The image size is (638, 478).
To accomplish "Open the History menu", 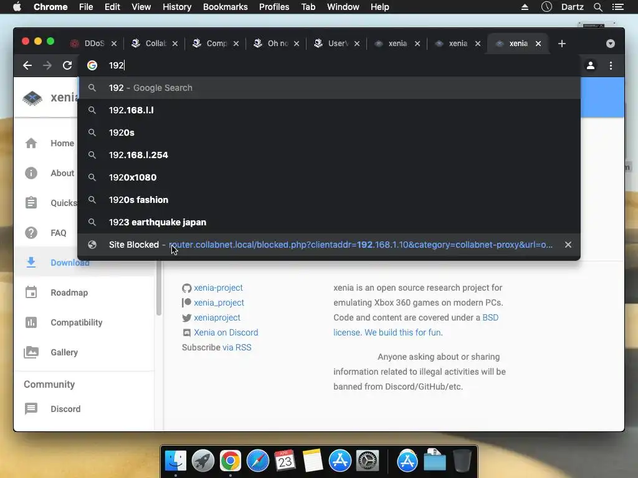I will click(177, 7).
